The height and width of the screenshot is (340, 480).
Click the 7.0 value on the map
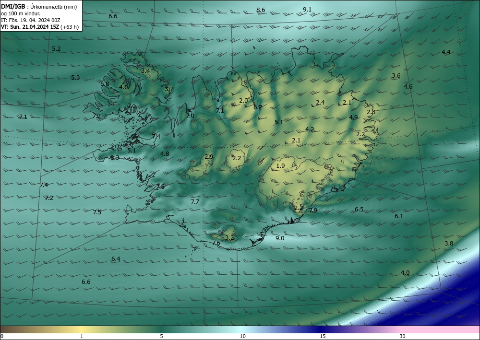click(190, 116)
